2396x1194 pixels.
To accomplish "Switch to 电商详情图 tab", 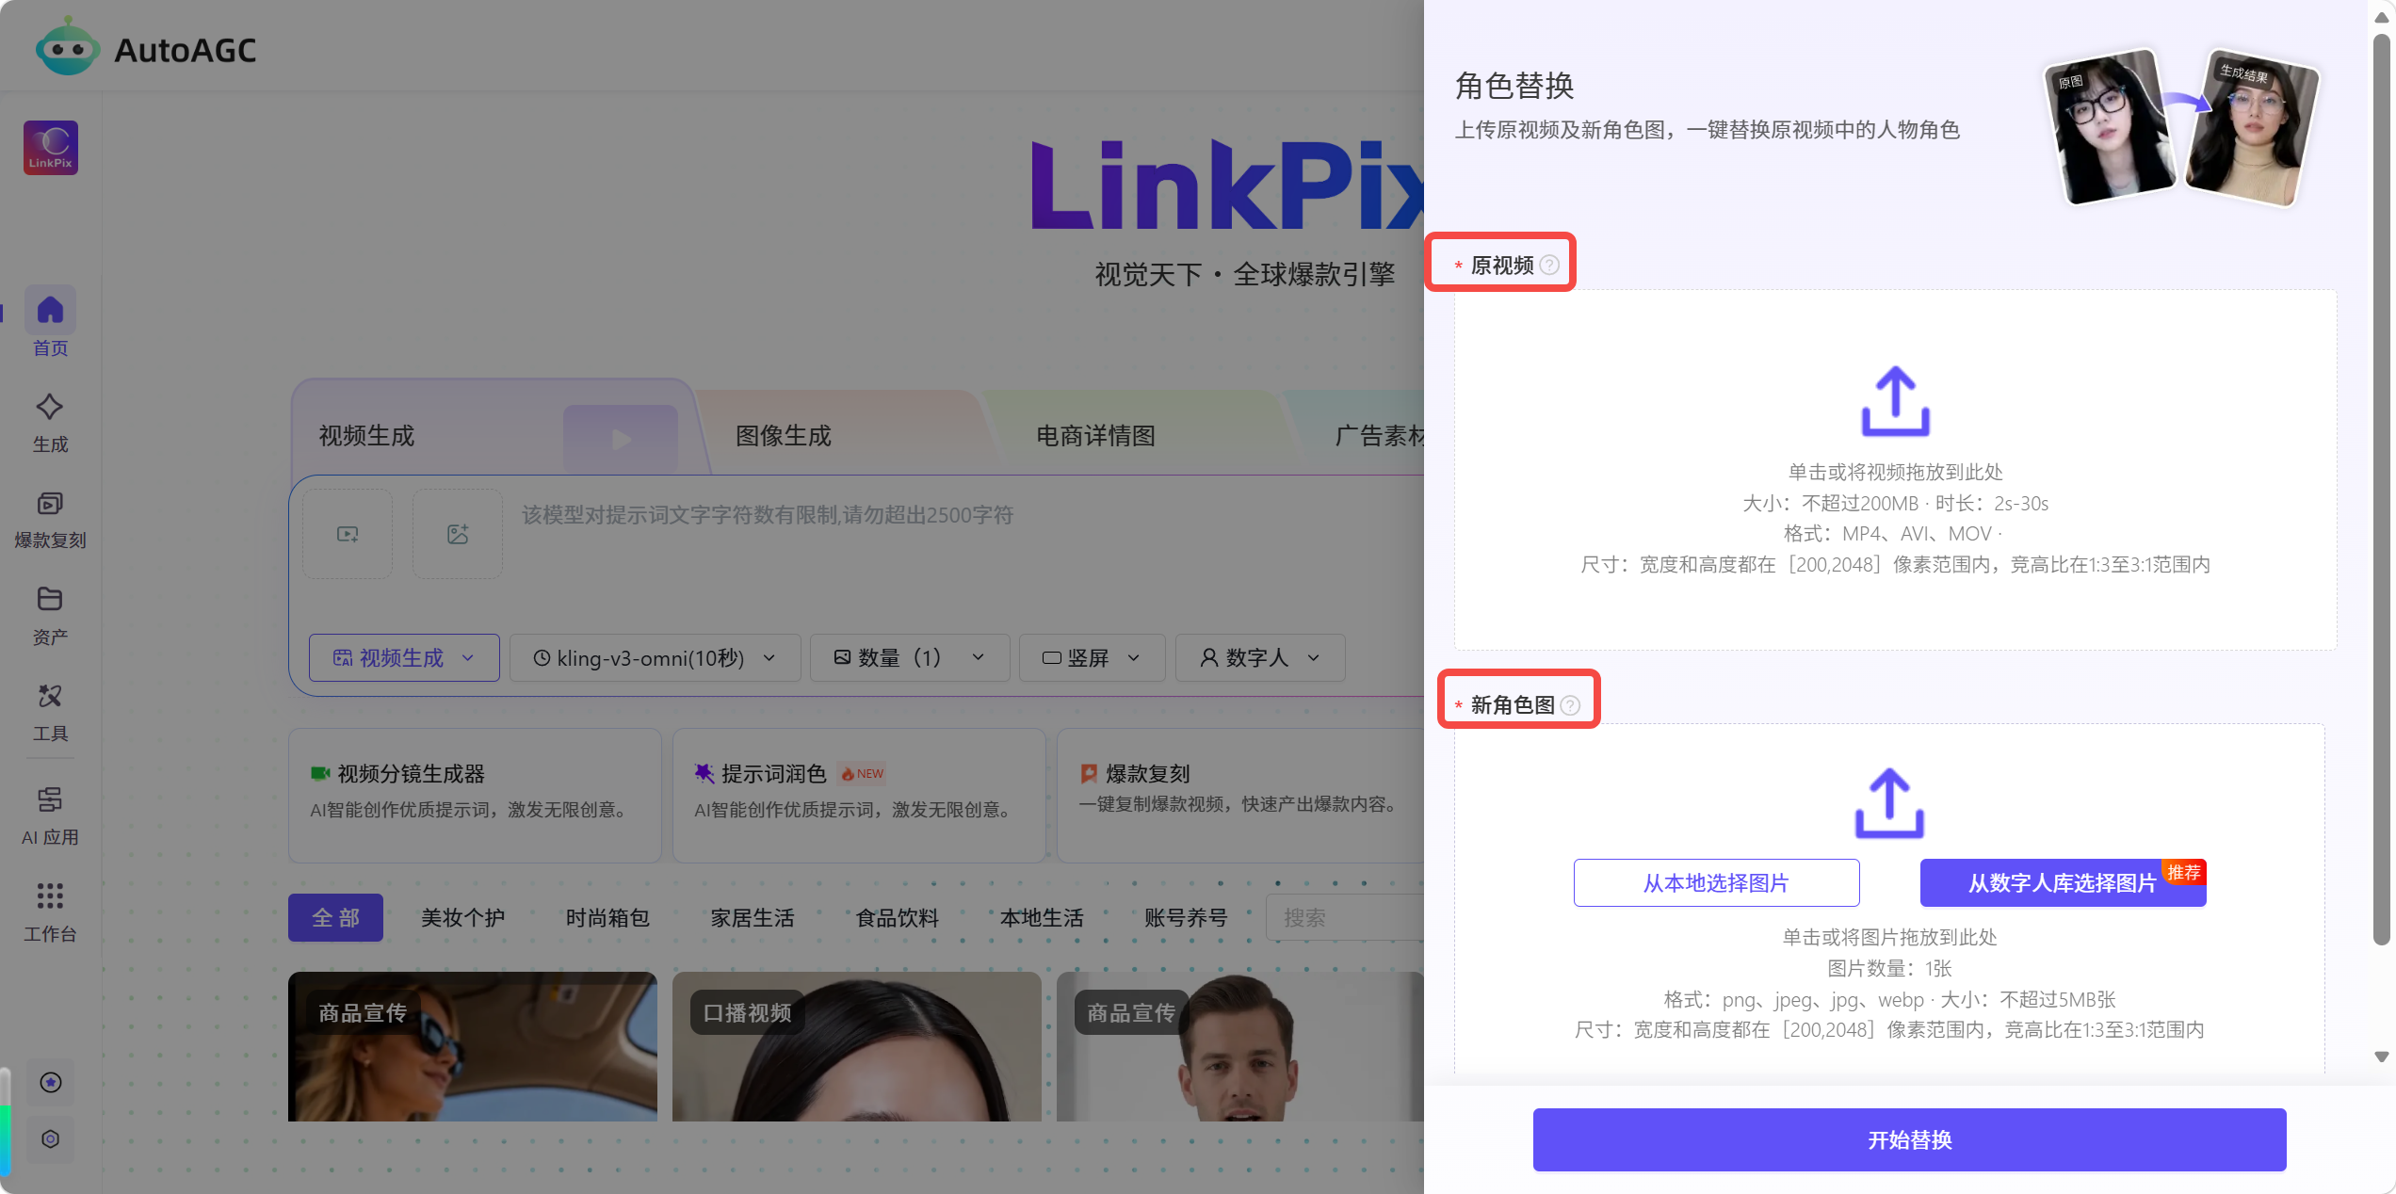I will pos(1095,436).
